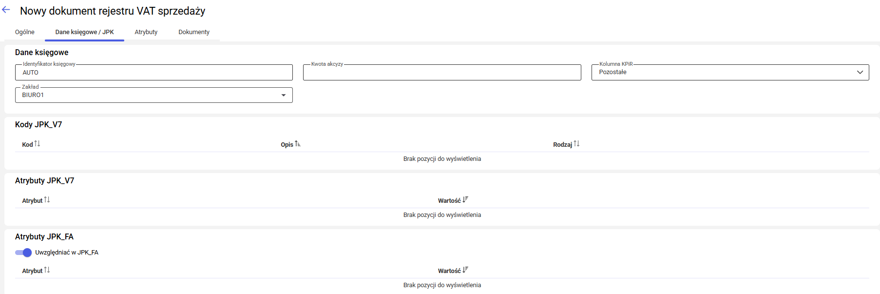Image resolution: width=880 pixels, height=294 pixels.
Task: Toggle Uwzględniać w JPK_FA switch
Action: click(23, 253)
